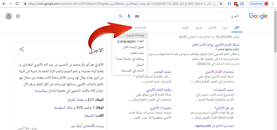Open the blue extension icon beside the star
The width and height of the screenshot is (277, 130).
229,3
